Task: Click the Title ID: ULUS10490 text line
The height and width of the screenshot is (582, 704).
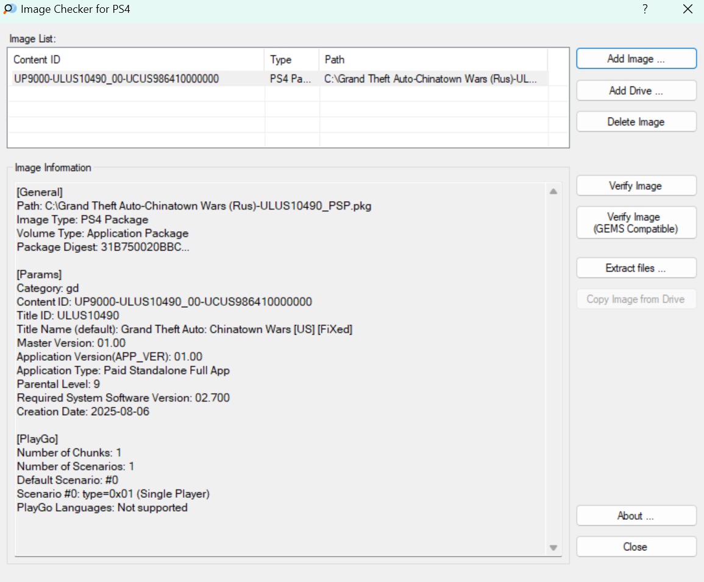Action: coord(68,316)
